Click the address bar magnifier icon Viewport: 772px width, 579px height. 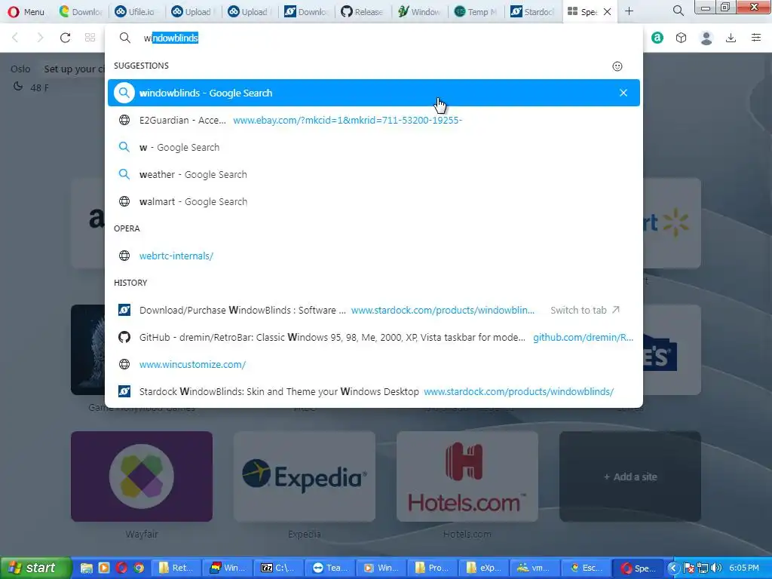click(x=125, y=38)
